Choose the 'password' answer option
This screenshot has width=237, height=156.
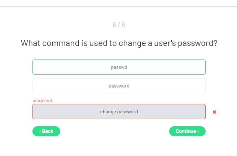pyautogui.click(x=119, y=86)
